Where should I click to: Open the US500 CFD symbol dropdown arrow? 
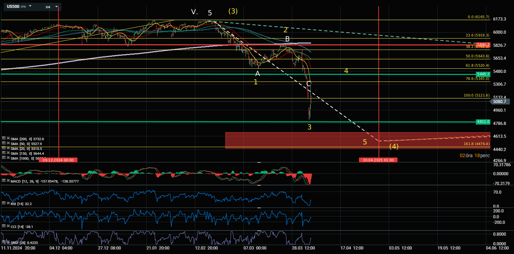click(x=30, y=6)
